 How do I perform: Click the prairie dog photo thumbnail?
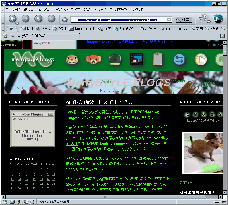[203, 153]
